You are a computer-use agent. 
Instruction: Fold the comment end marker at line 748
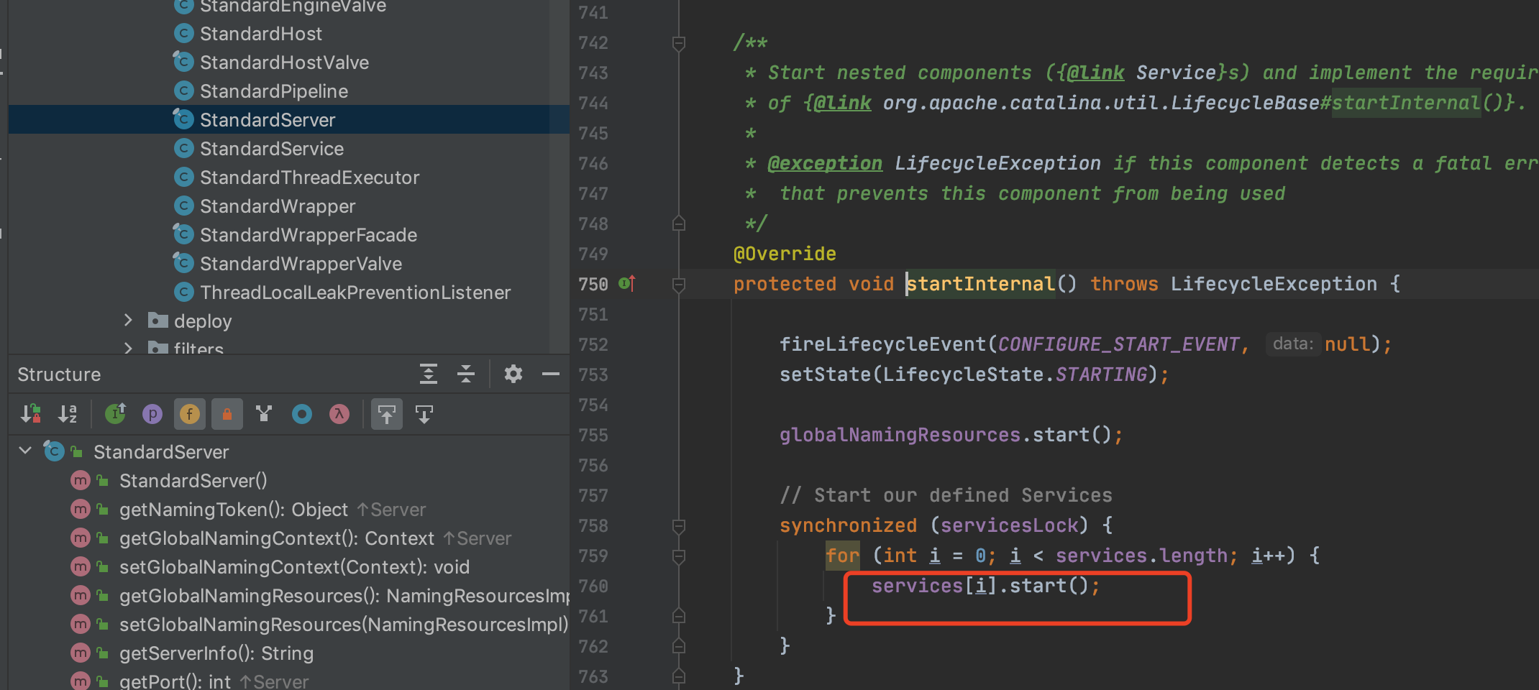point(678,224)
